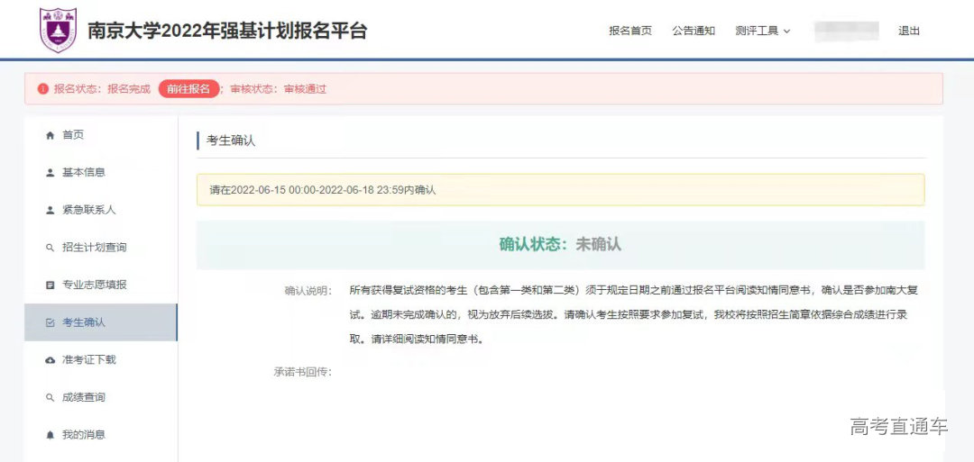Select 考生确认 sidebar item
Viewport: 974px width, 462px height.
(101, 322)
